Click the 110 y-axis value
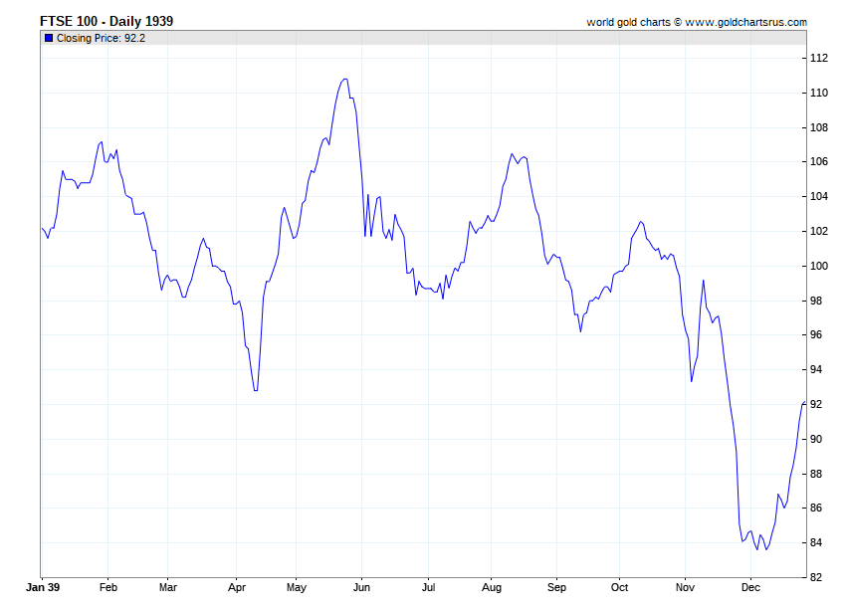Viewport: 846px width, 613px height. click(819, 93)
